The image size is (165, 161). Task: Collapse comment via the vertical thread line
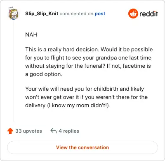tap(14, 71)
